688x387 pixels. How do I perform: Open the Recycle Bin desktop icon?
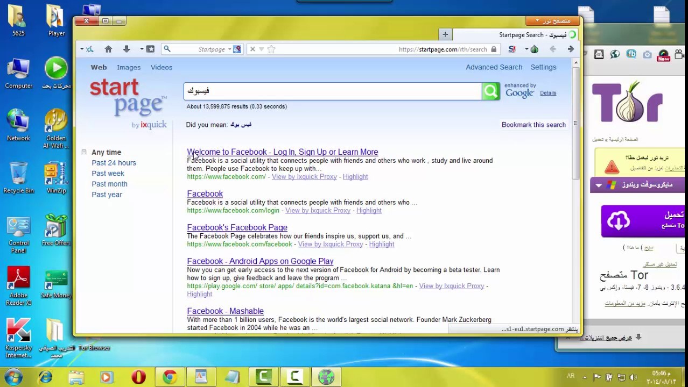[x=18, y=177]
